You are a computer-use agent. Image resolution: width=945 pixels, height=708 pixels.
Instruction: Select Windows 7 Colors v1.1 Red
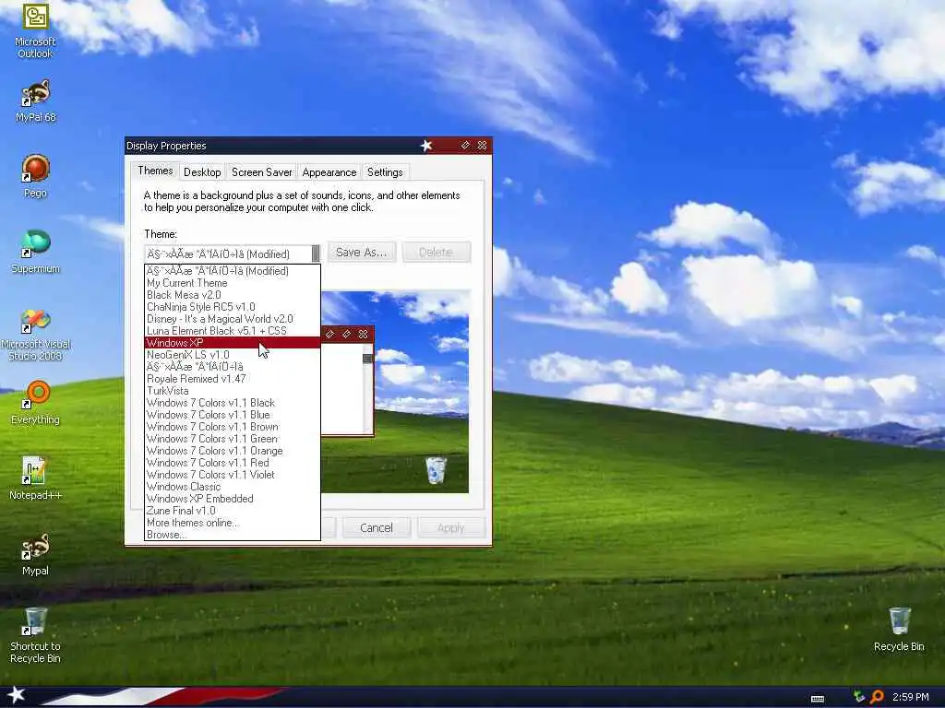(233, 463)
